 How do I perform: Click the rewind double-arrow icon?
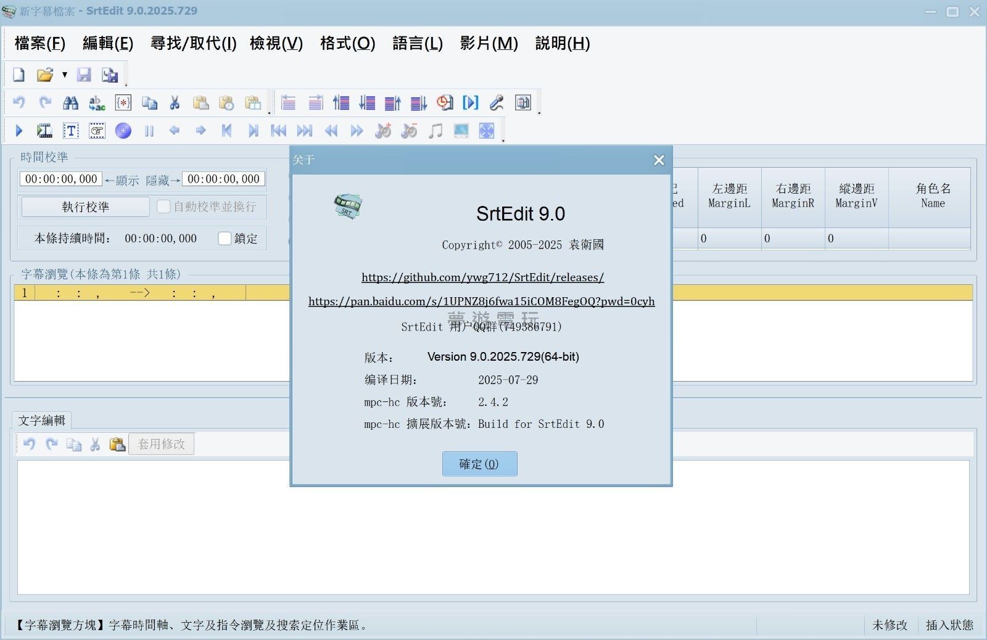[331, 131]
